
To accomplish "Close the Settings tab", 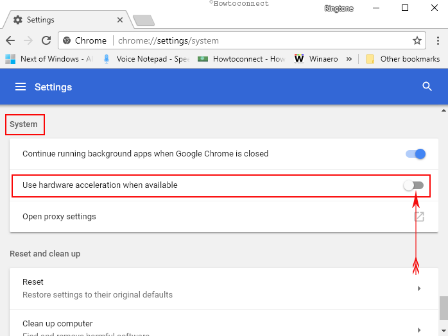I will click(x=120, y=20).
